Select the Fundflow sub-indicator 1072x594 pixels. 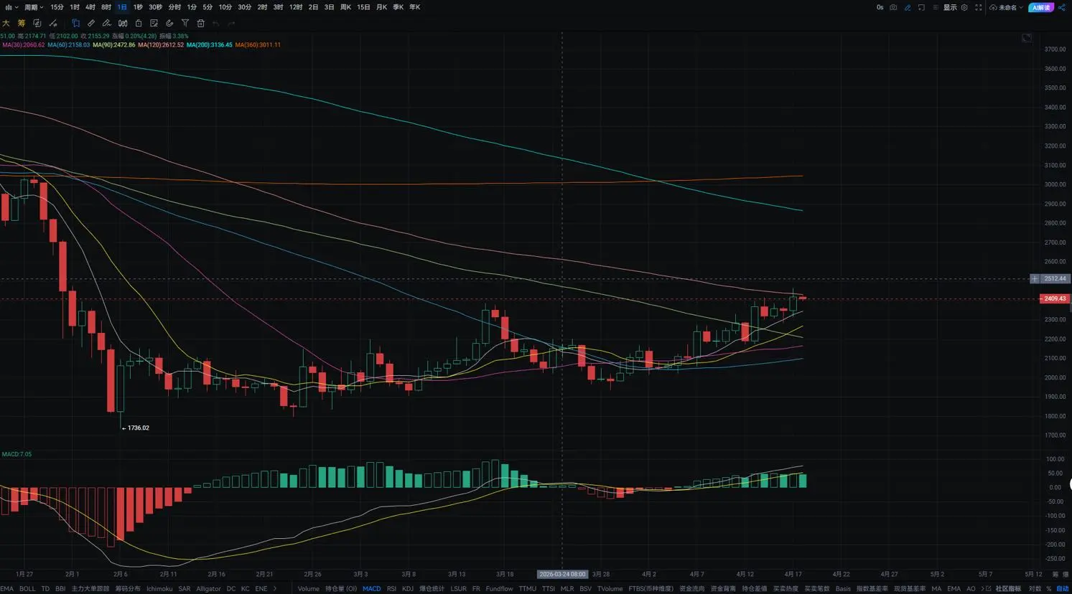click(499, 589)
